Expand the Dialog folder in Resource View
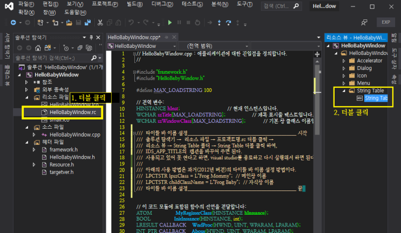This screenshot has width=401, height=233. point(344,68)
